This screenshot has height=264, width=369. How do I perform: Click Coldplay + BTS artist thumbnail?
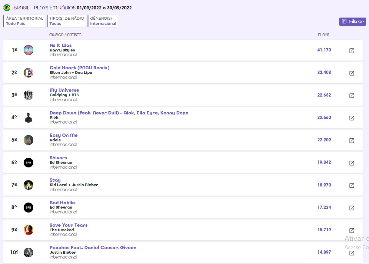coord(28,95)
